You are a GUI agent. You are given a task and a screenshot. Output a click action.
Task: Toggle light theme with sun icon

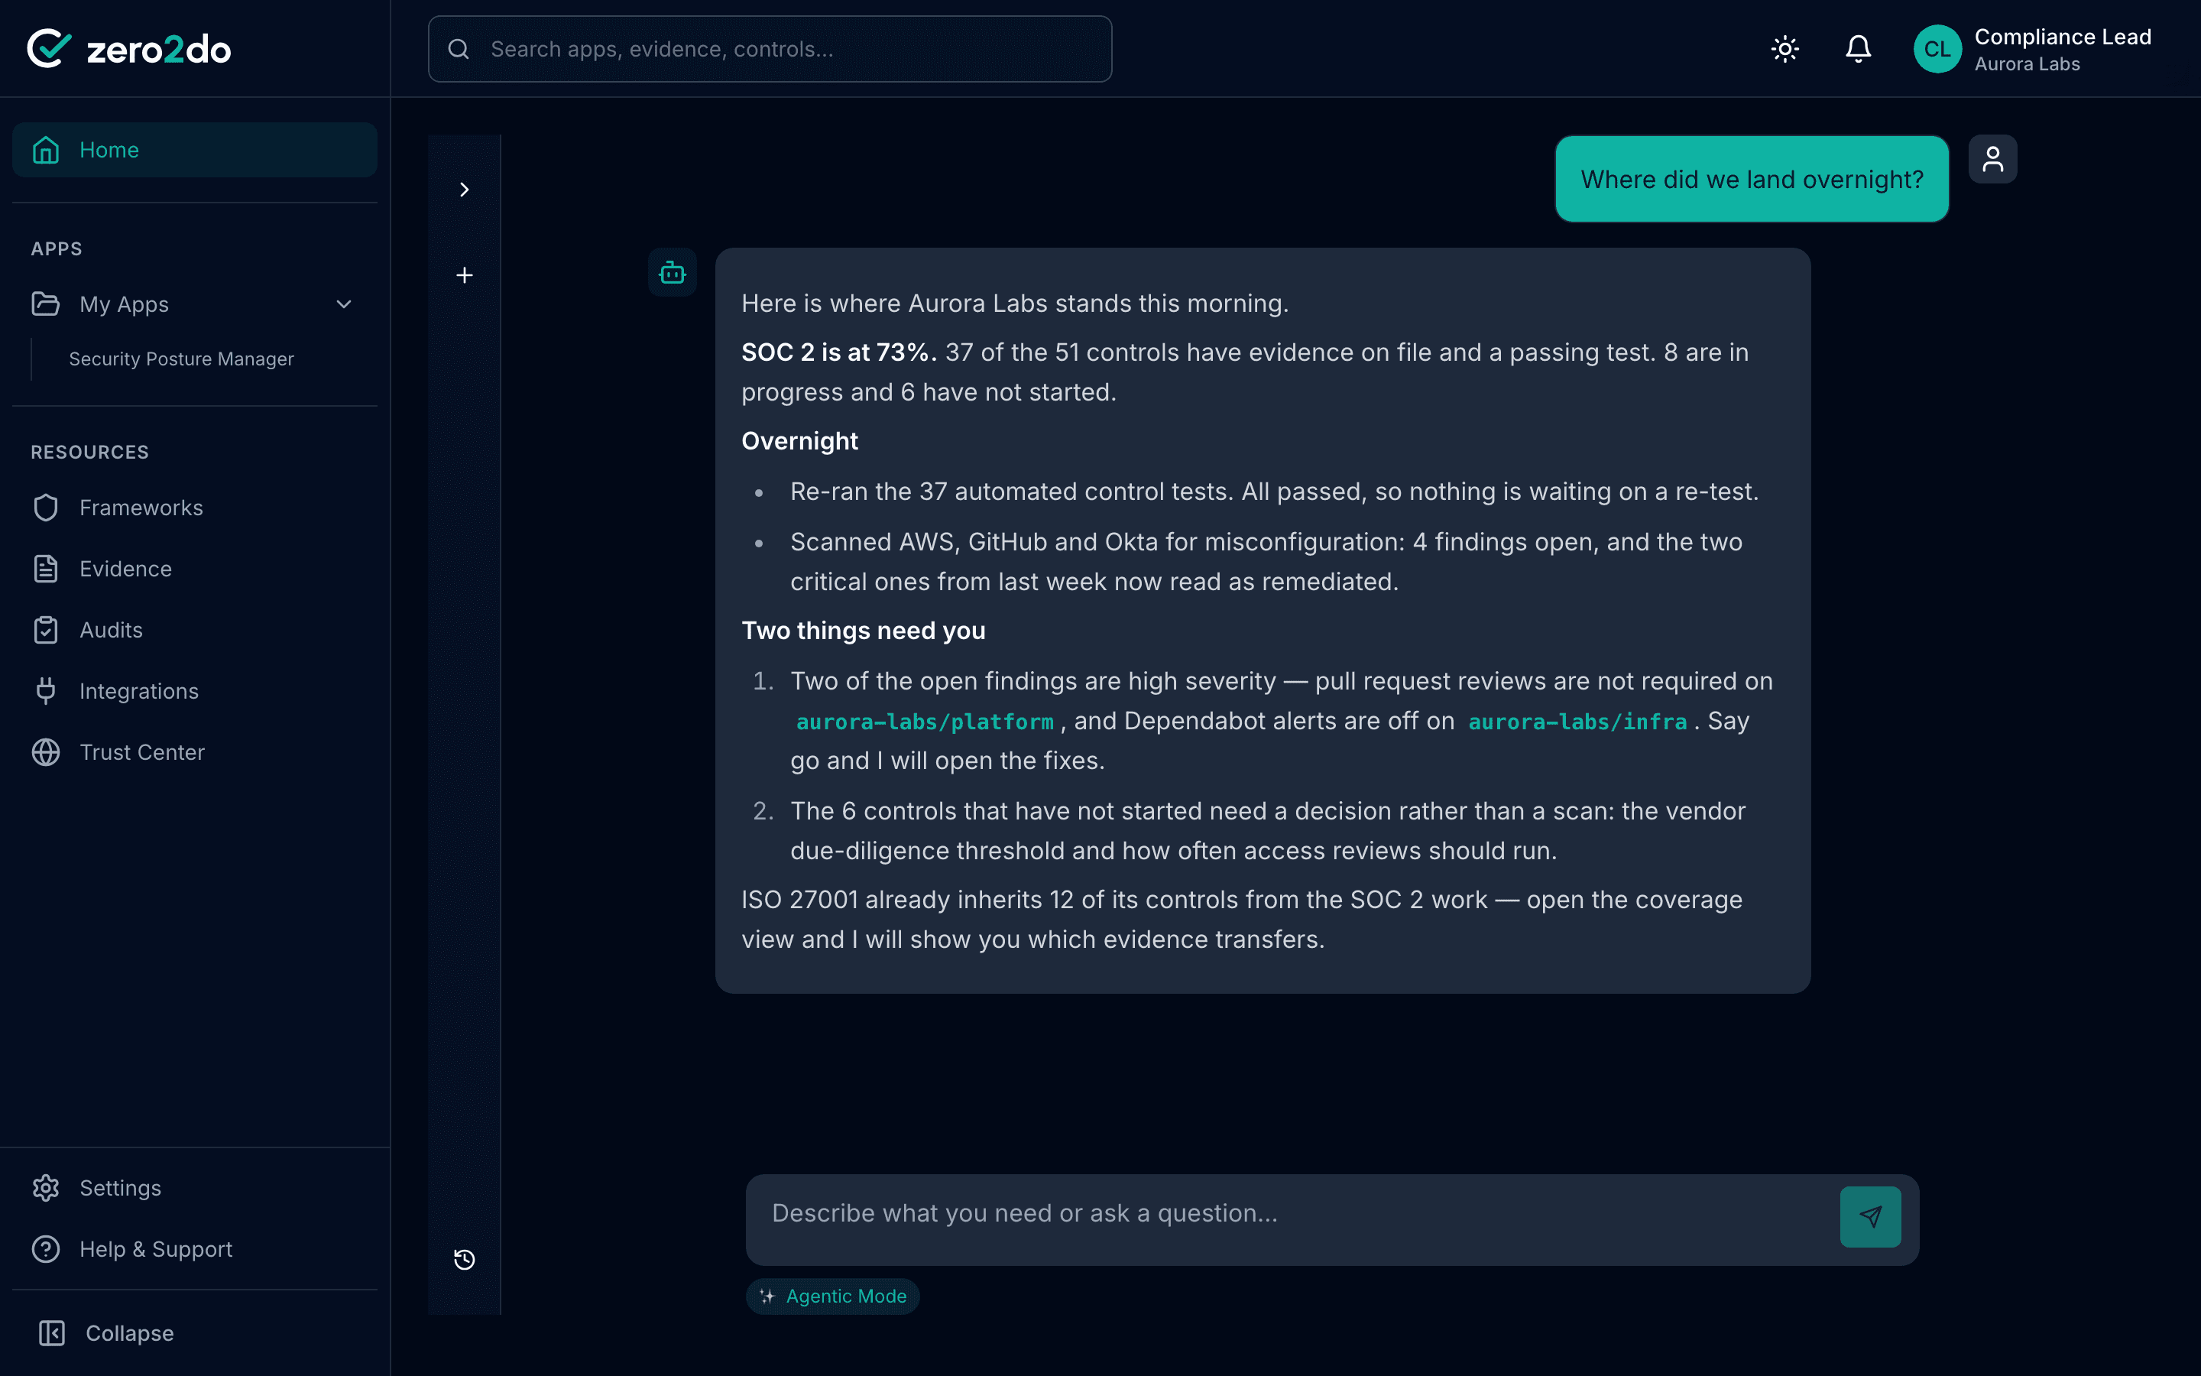tap(1785, 49)
